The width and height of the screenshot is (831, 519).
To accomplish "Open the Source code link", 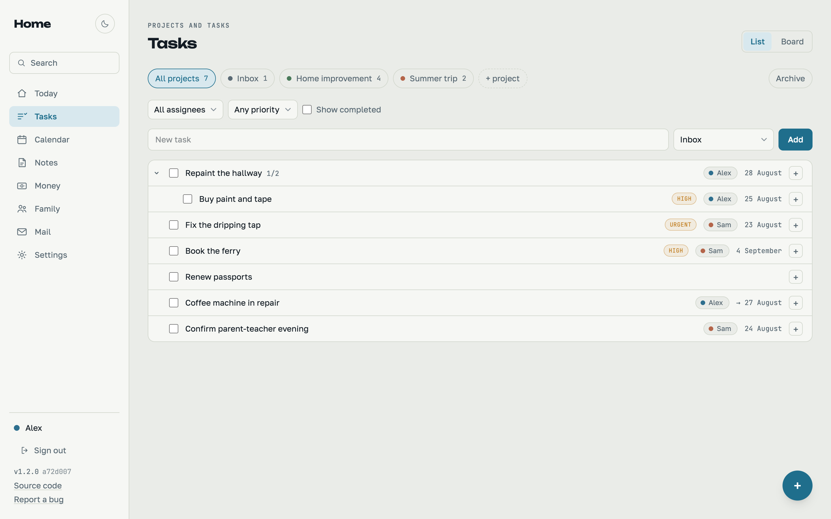I will click(38, 485).
